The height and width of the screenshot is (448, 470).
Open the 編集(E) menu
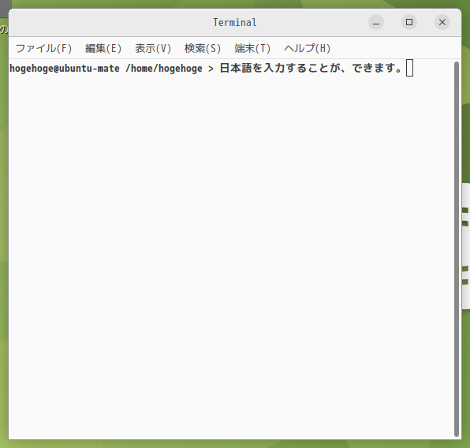pyautogui.click(x=103, y=48)
